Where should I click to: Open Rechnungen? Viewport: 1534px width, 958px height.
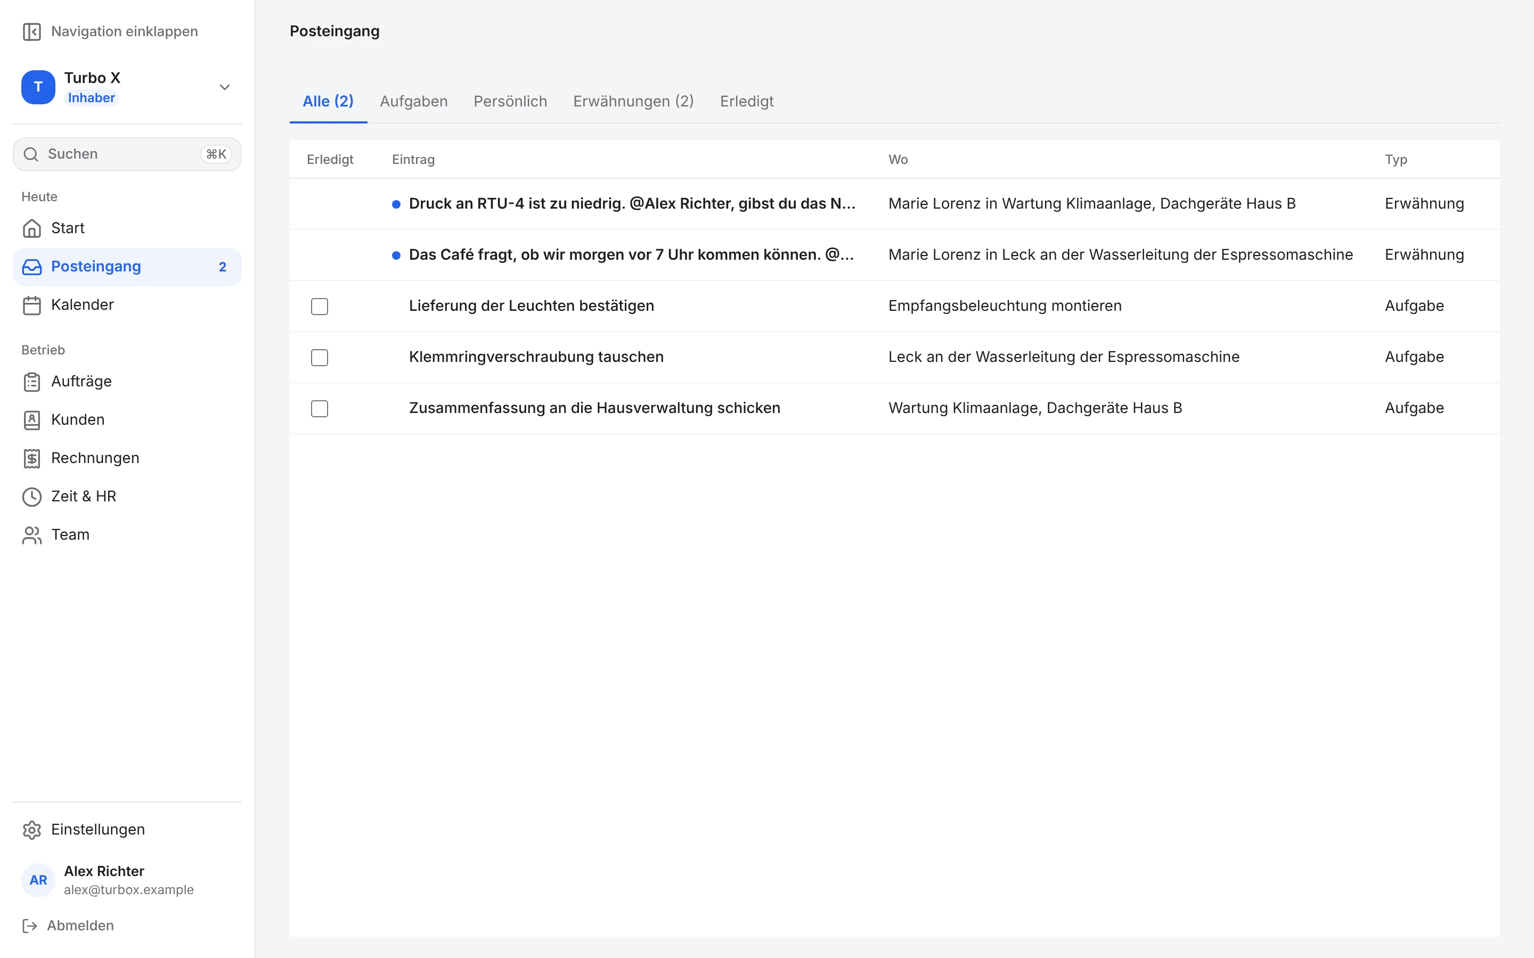127,458
